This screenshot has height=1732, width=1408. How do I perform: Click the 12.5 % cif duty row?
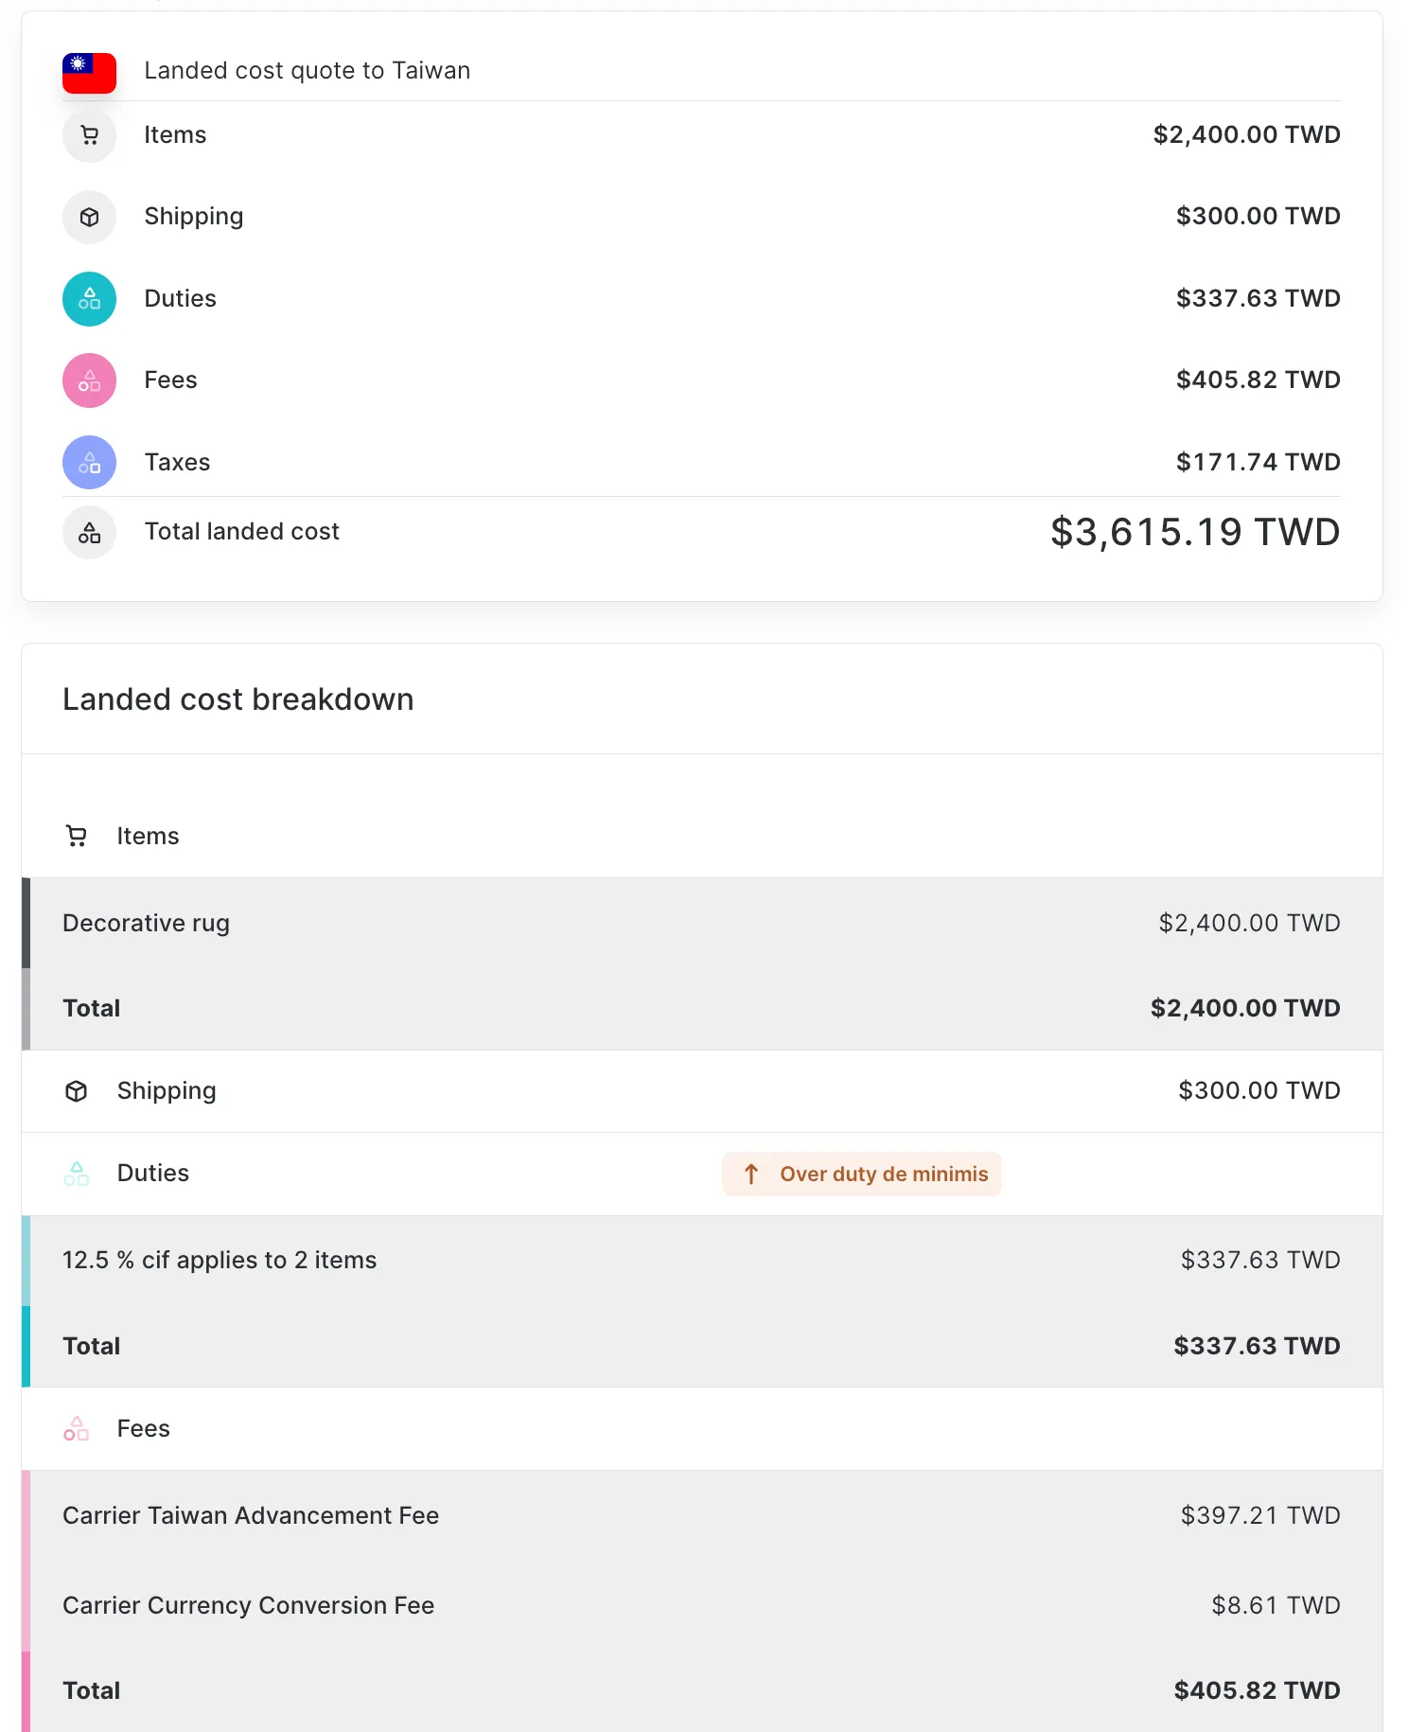tap(700, 1260)
